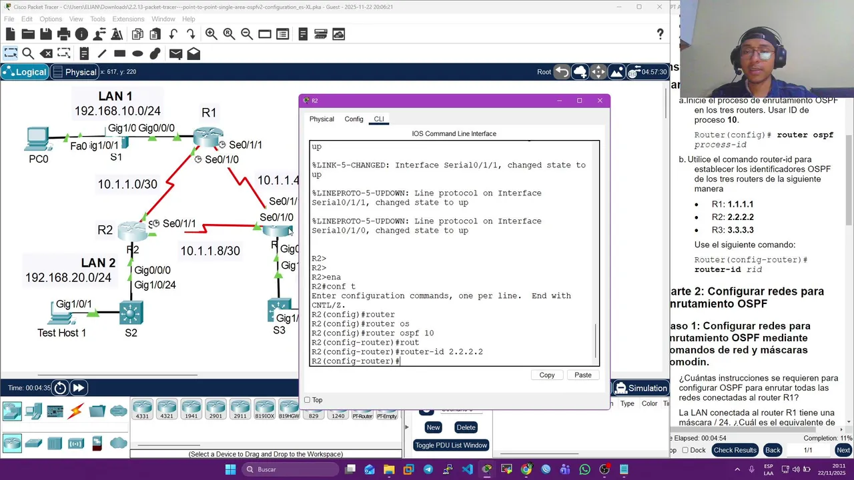Click the Fast Forward Time button
Screen dimensions: 854x480
click(x=78, y=388)
